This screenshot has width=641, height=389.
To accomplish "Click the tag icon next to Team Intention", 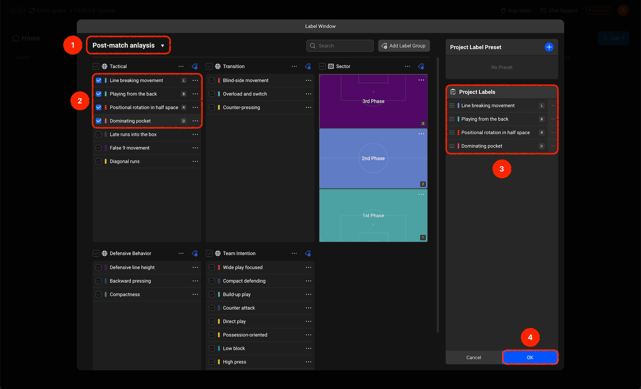I will pyautogui.click(x=308, y=253).
